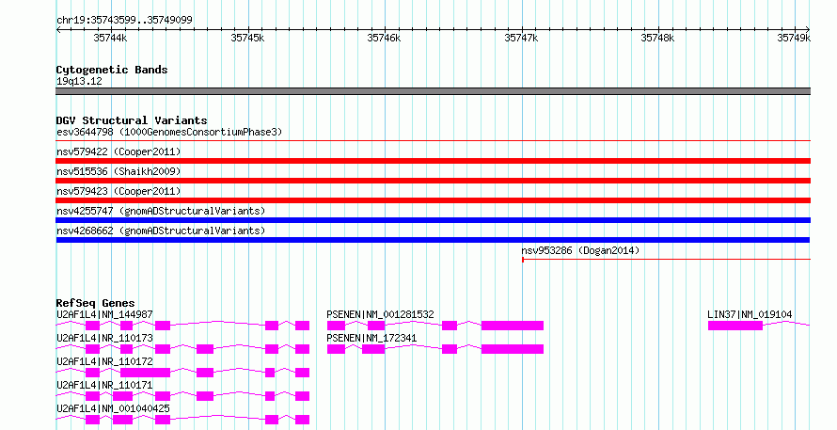Select the RefSeq Genes track heading
Viewport: 837px width, 430px height.
pyautogui.click(x=95, y=303)
